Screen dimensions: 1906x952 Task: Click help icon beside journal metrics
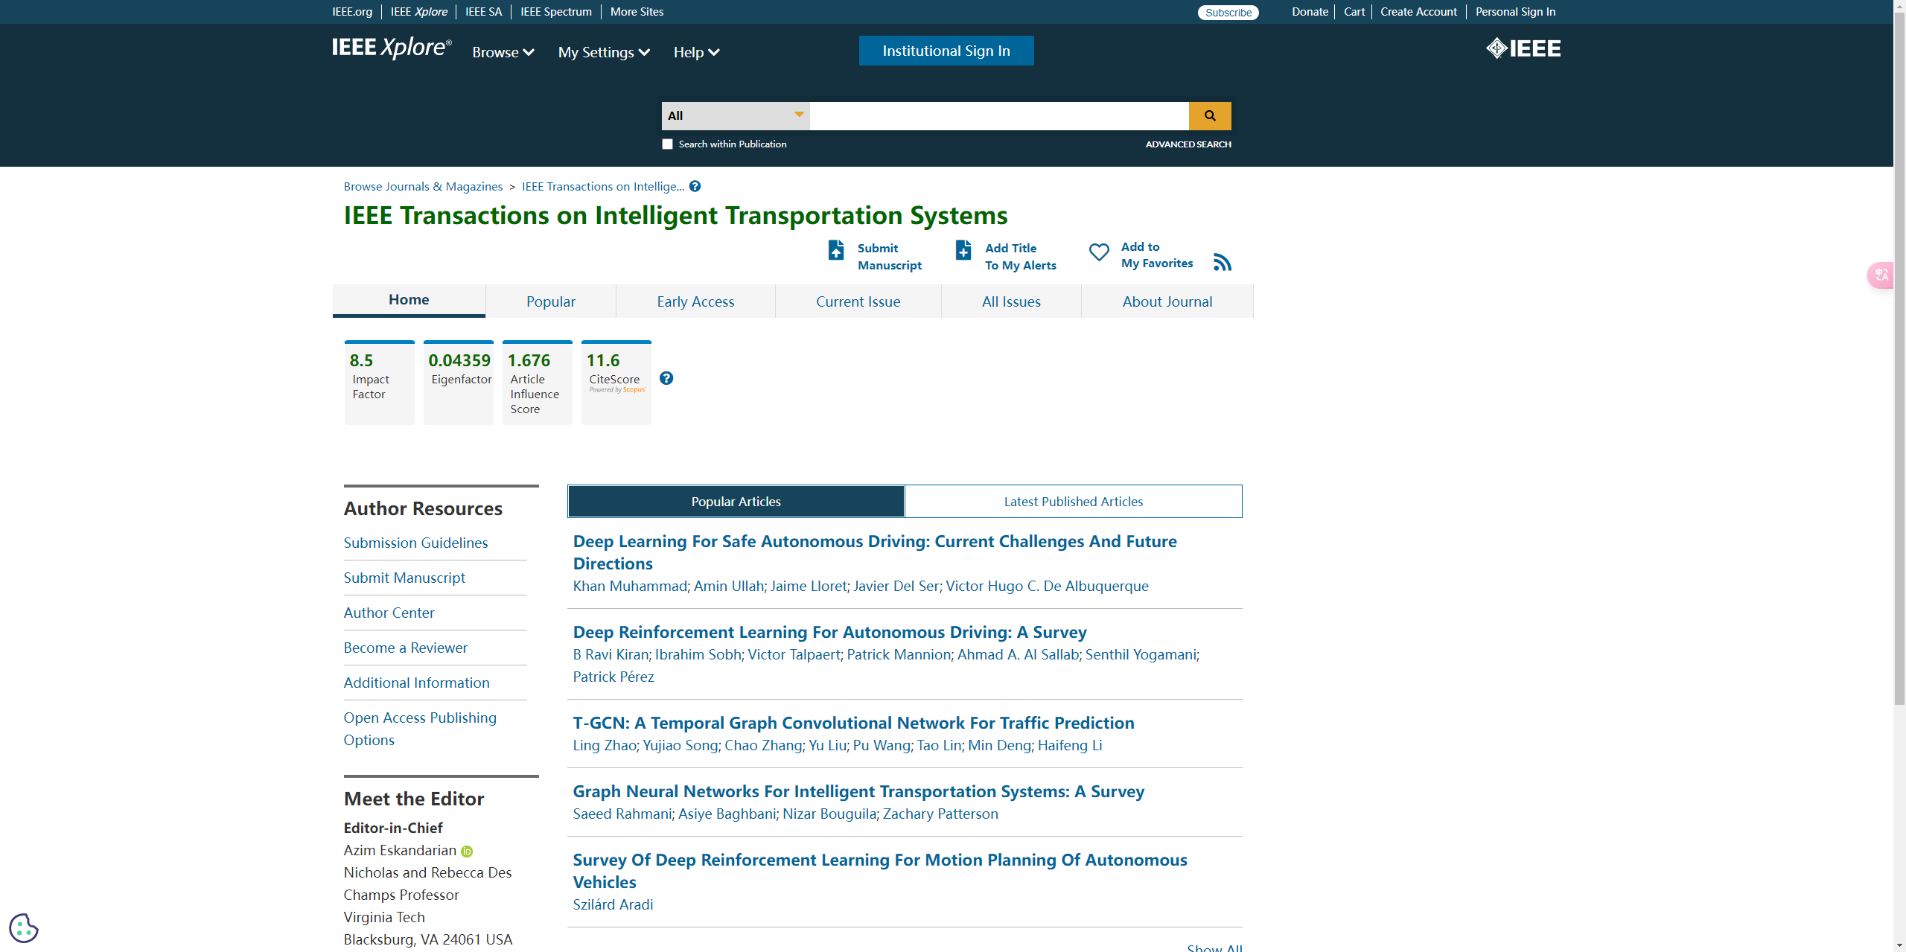(x=666, y=378)
